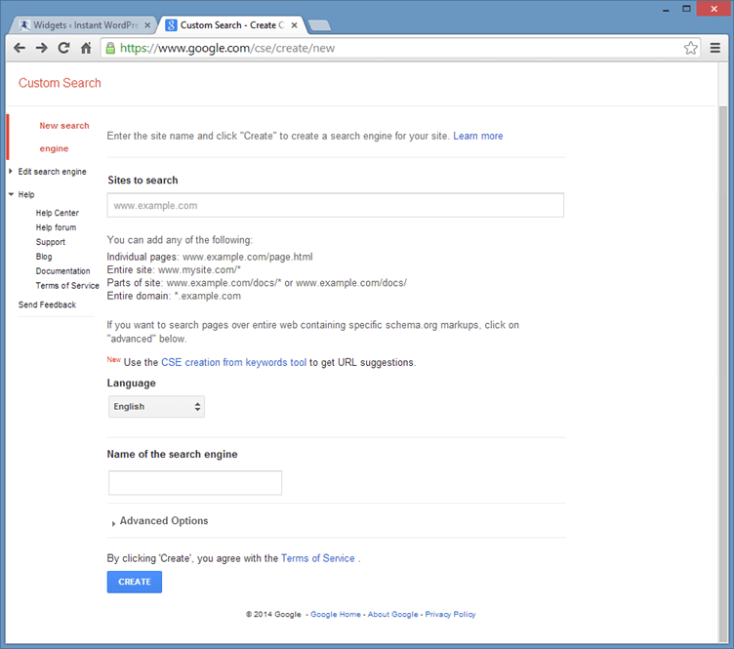
Task: Click the Send Feedback sidebar link
Action: coord(47,305)
